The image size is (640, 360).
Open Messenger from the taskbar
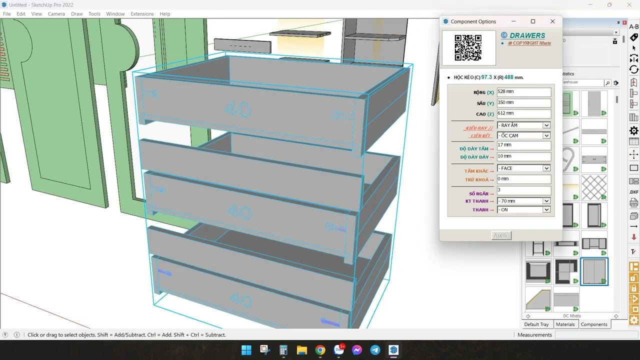coord(356,350)
